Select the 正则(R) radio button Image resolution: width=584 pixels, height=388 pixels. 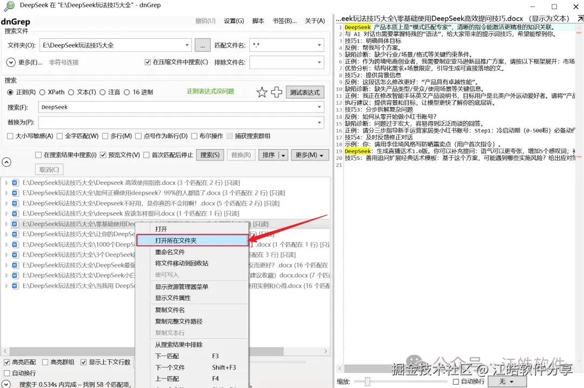coord(10,92)
